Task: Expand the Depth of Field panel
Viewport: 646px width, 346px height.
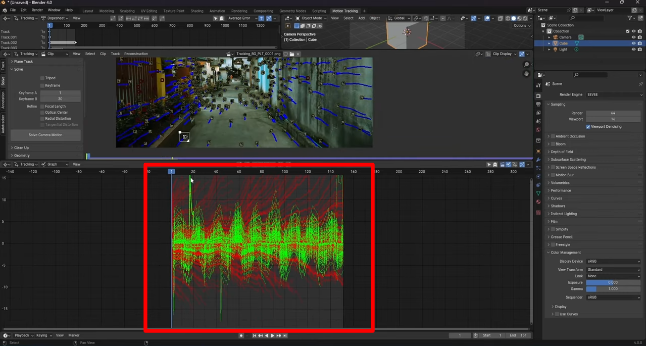Action: [561, 152]
